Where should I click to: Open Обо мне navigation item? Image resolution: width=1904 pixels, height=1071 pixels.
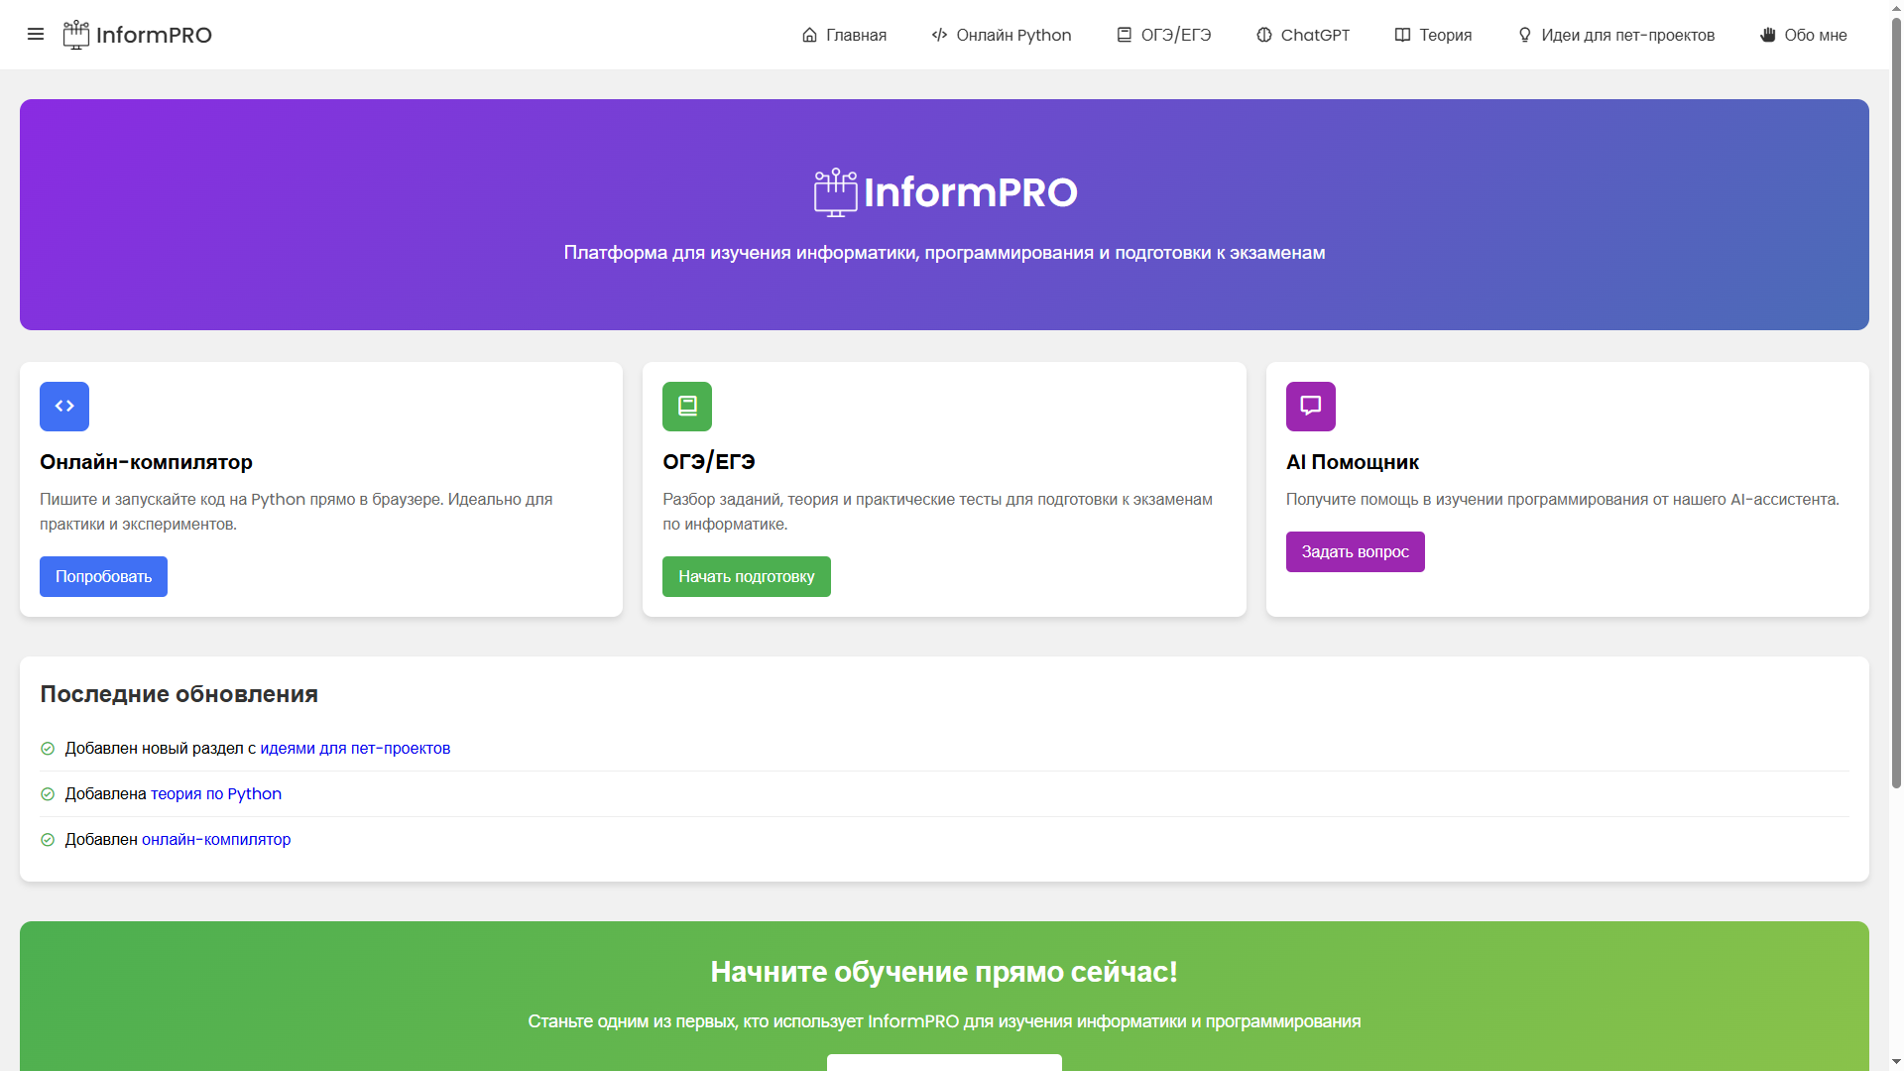point(1804,35)
